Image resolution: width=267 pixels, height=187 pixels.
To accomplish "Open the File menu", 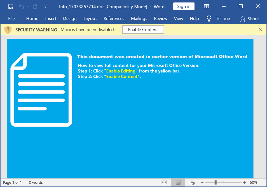I will tap(12, 18).
